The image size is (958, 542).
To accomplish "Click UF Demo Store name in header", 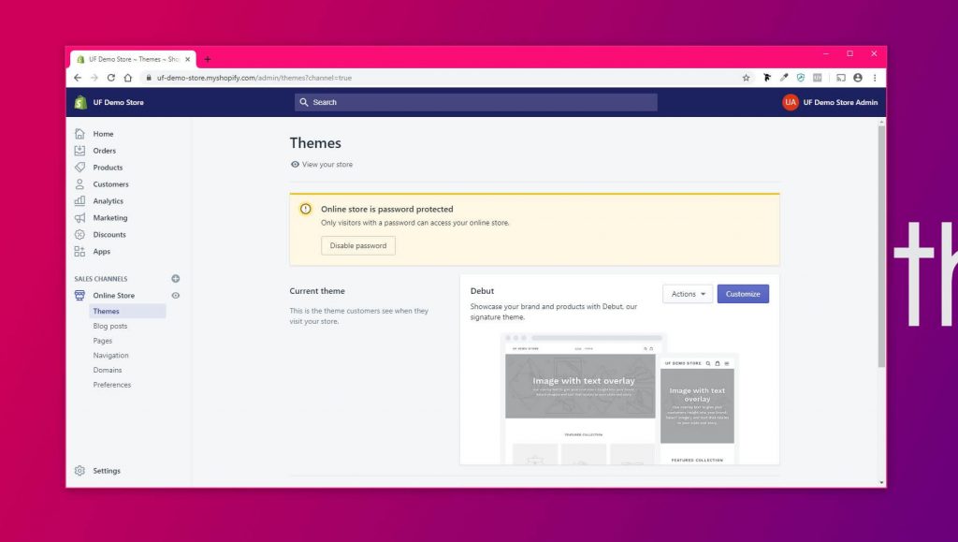I will point(119,102).
